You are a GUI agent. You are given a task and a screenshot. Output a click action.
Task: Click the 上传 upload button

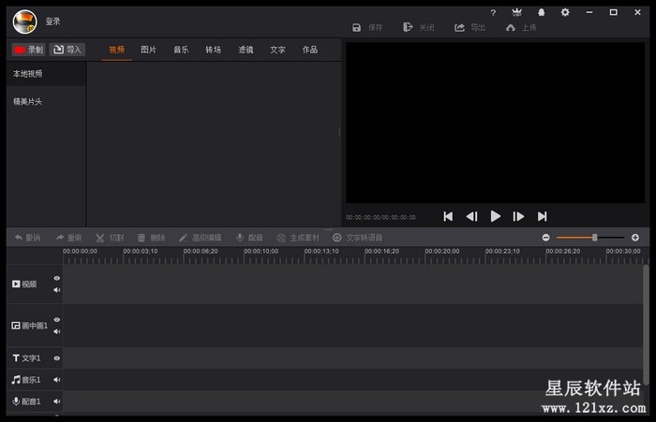click(521, 27)
